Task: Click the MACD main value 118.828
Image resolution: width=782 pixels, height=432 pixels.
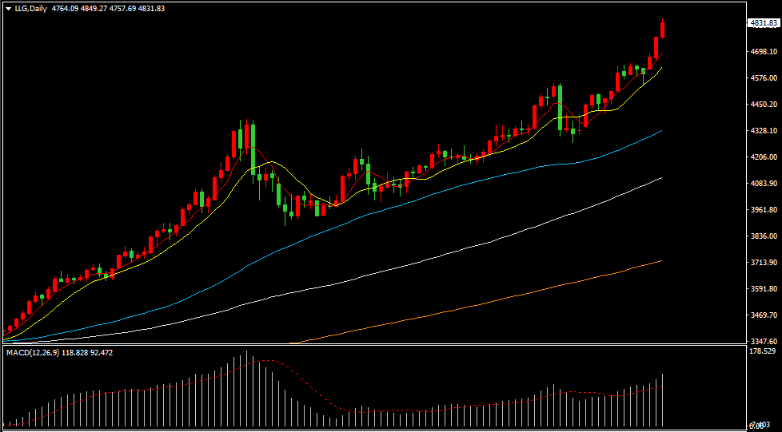Action: (x=74, y=353)
